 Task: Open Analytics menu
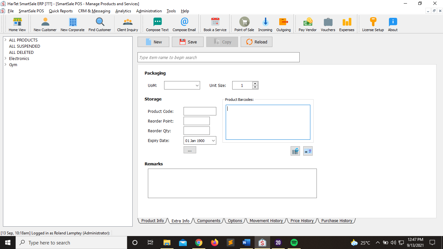(123, 11)
